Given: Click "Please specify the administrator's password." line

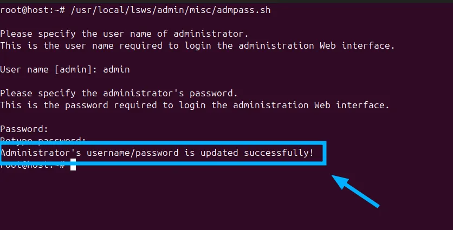Looking at the screenshot, I should pyautogui.click(x=119, y=94).
